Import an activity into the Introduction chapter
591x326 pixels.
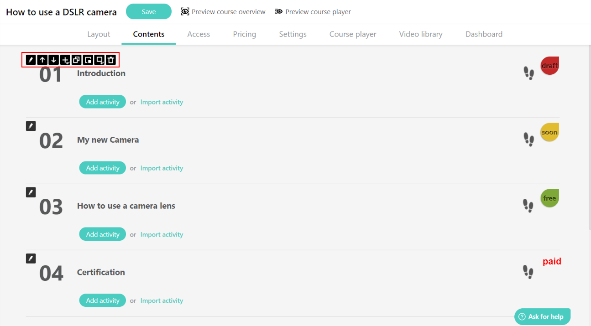coord(162,102)
